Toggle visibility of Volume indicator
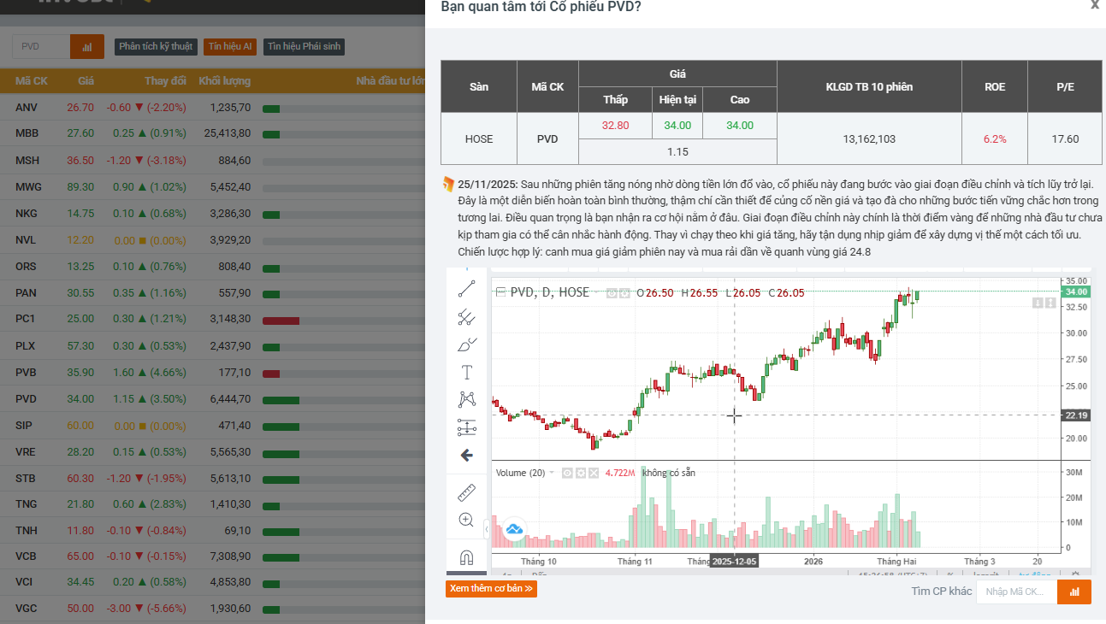This screenshot has height=624, width=1106. click(566, 473)
